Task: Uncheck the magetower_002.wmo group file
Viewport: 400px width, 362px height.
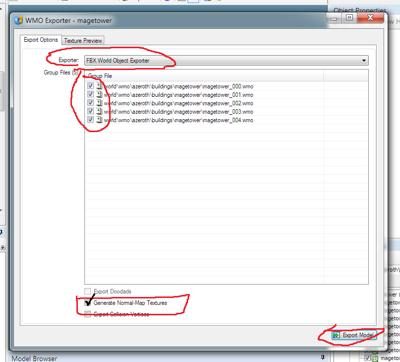Action: click(x=90, y=103)
